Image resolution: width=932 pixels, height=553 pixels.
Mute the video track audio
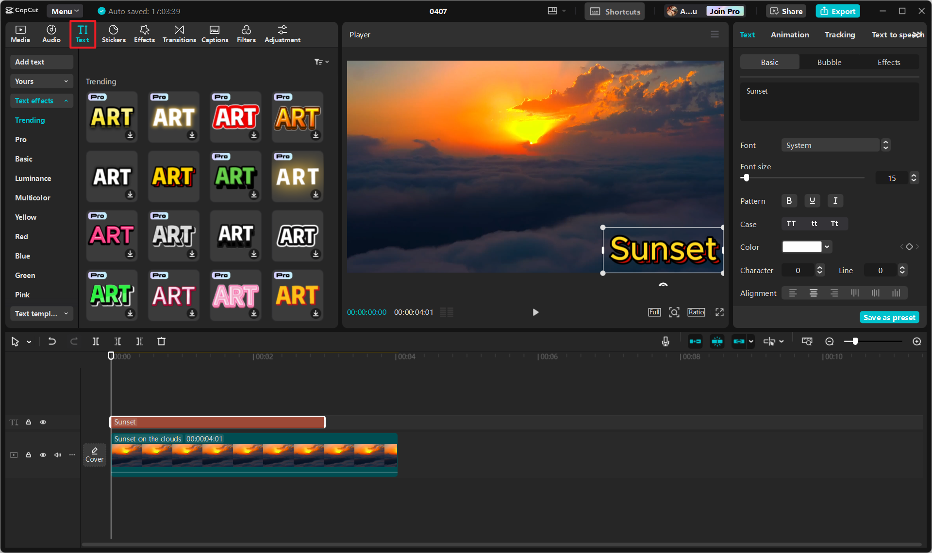point(58,455)
